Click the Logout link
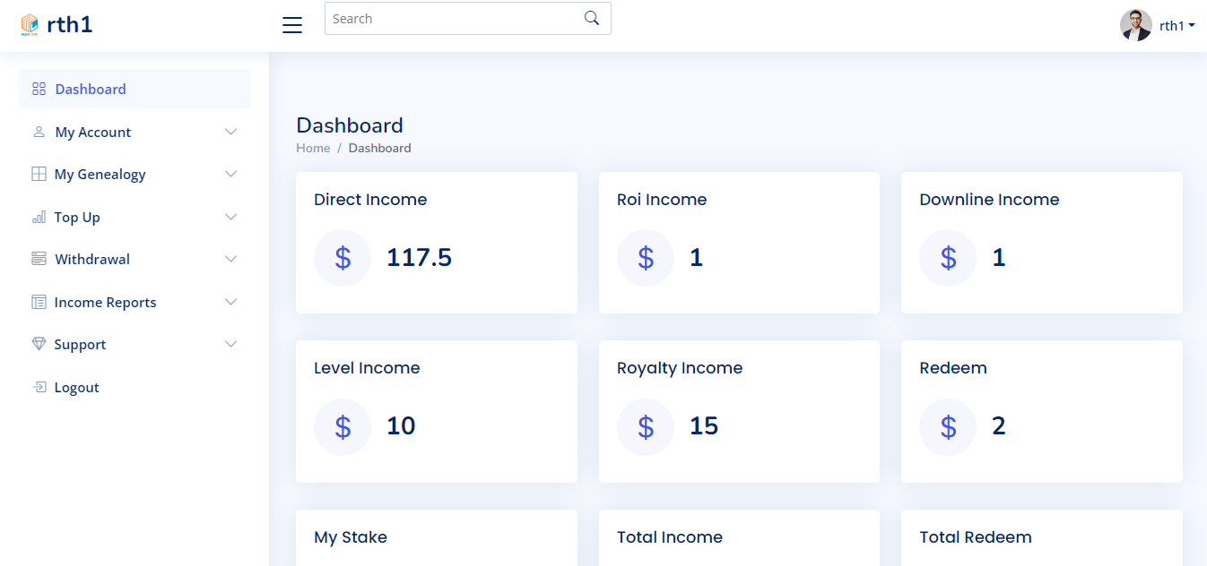The image size is (1207, 566). (76, 387)
